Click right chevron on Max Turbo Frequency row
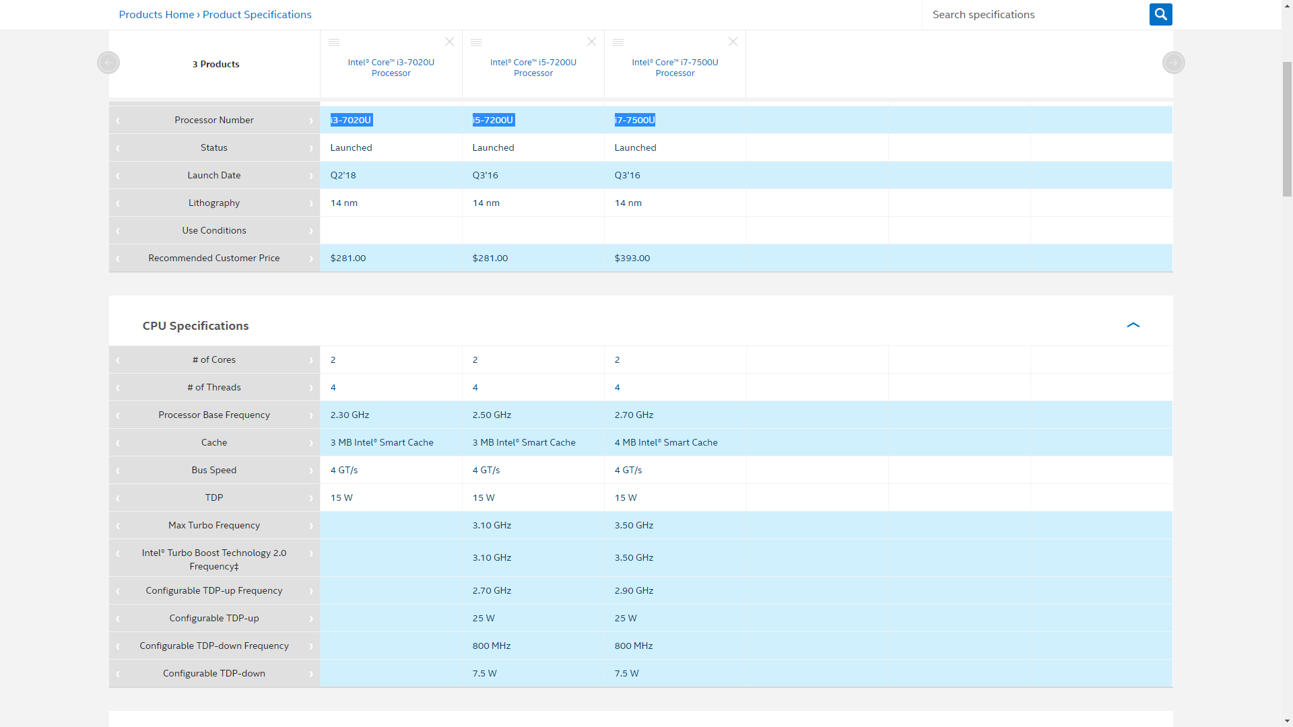This screenshot has height=727, width=1293. tap(311, 526)
